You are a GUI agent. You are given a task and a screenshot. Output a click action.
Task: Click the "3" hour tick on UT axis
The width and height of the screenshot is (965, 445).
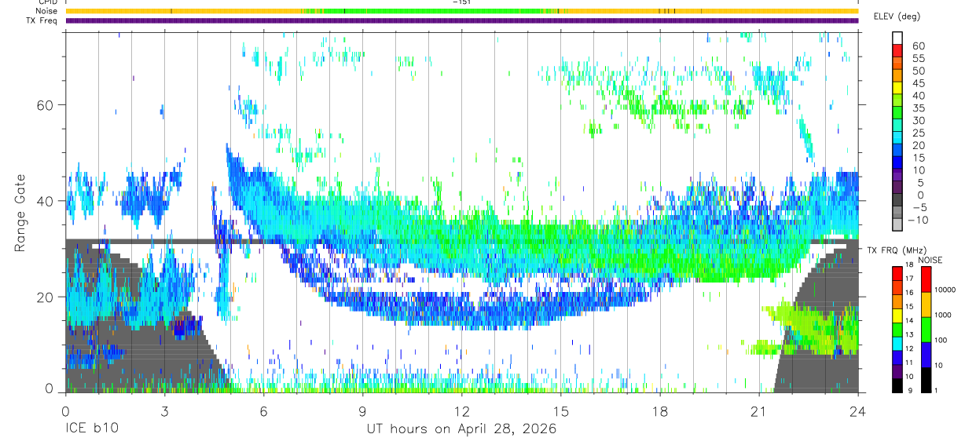pyautogui.click(x=164, y=410)
